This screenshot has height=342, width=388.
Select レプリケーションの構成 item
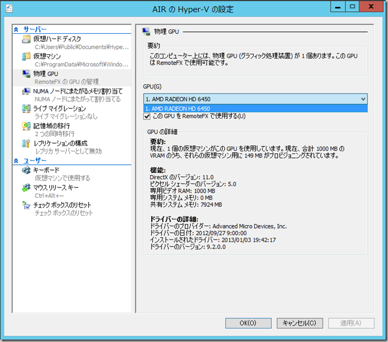coord(72,147)
